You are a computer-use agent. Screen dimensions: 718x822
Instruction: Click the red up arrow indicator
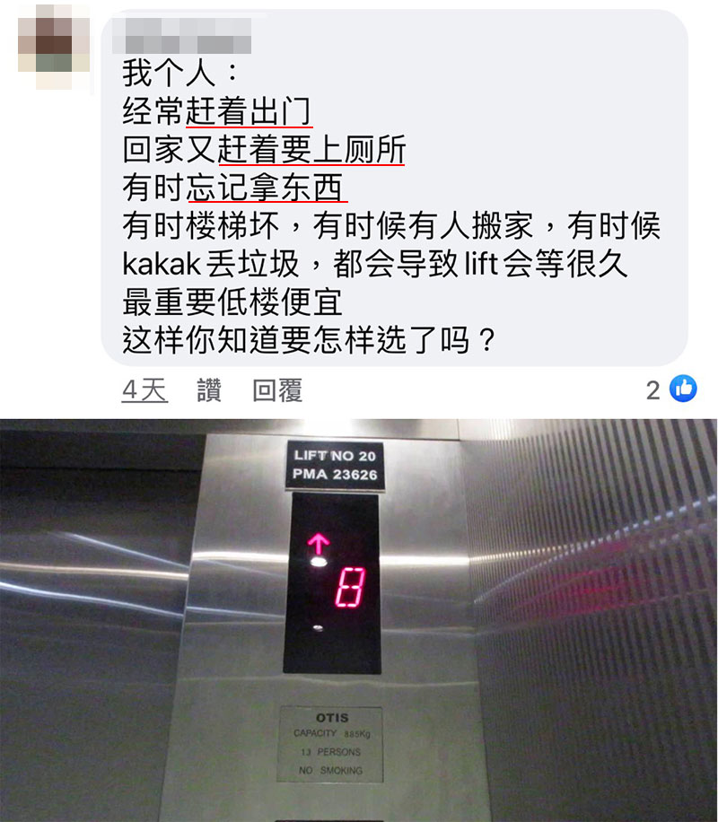pos(318,544)
